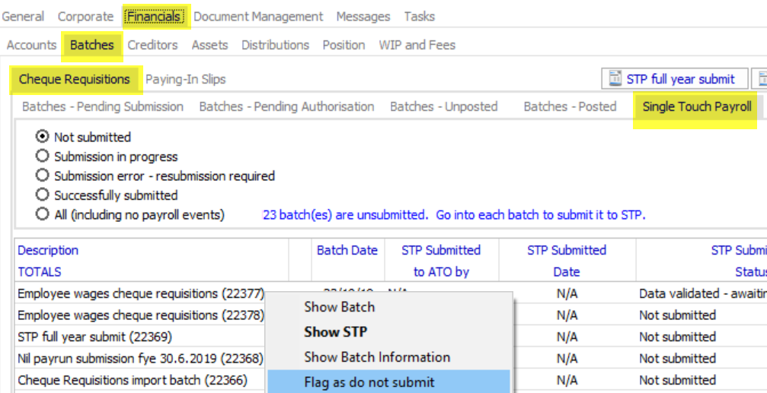The height and width of the screenshot is (393, 767).
Task: Select All including no payroll events
Action: pyautogui.click(x=43, y=215)
